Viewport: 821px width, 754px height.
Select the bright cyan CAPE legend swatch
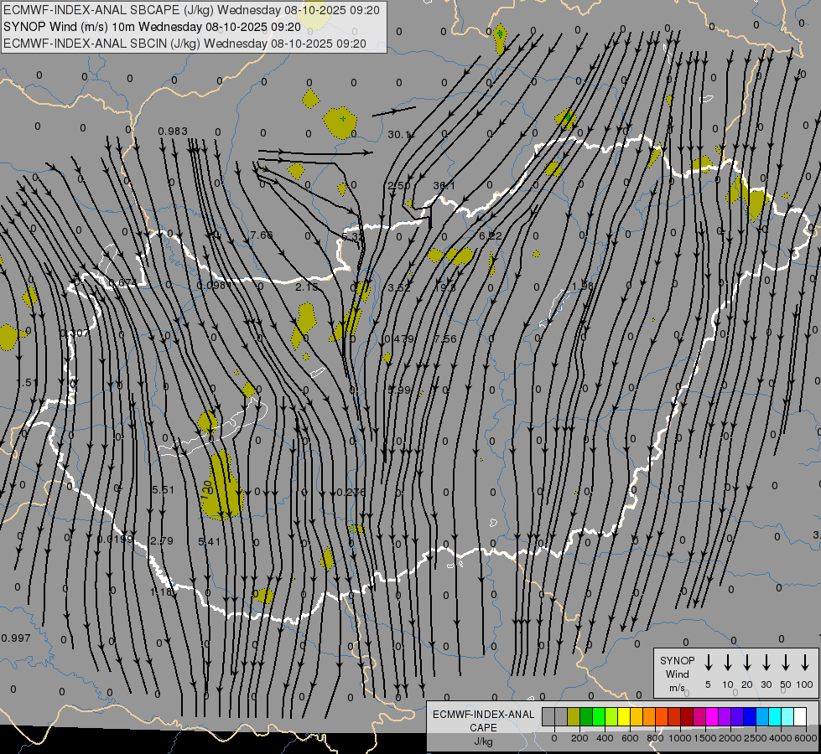(x=775, y=716)
